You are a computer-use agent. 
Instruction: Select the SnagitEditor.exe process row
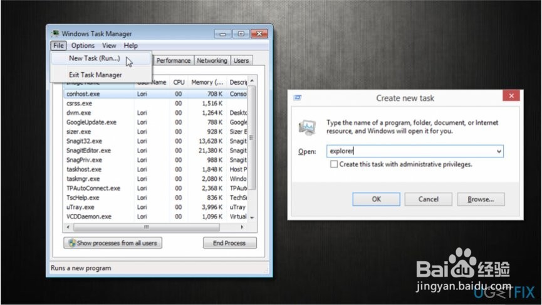(155, 151)
